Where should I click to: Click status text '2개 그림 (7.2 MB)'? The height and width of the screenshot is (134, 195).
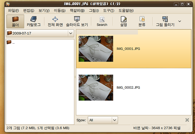[21, 128]
